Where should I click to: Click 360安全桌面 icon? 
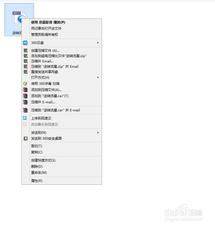tap(26, 138)
